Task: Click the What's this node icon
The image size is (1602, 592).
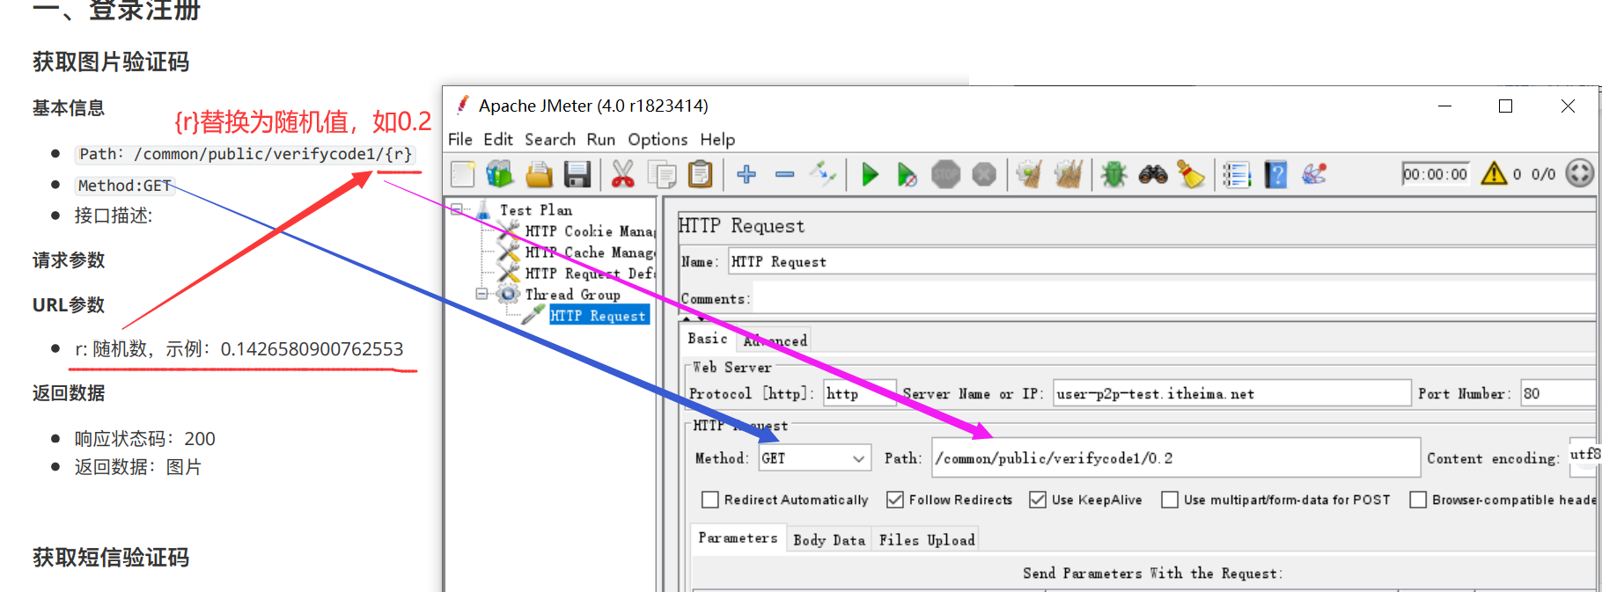Action: coord(1314,174)
